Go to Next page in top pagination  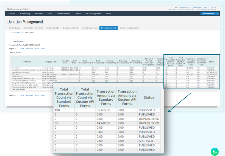click(x=37, y=49)
